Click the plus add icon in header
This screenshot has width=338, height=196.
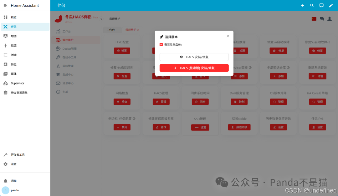(302, 5)
